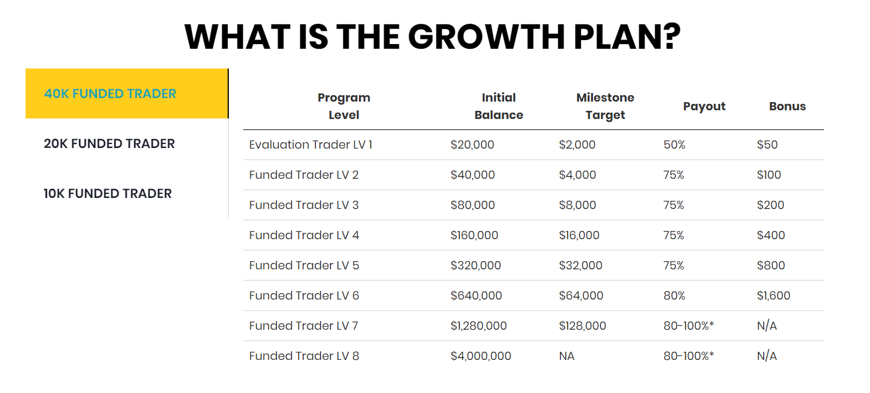The width and height of the screenshot is (870, 393).
Task: Click Funded Trader LV 4 row label
Action: pos(304,235)
